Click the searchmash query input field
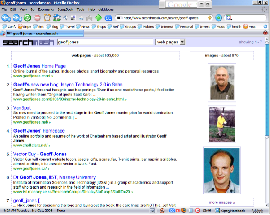This screenshot has width=270, height=215. click(x=105, y=42)
